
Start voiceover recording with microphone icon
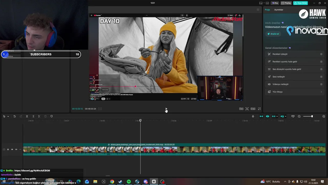253,116
